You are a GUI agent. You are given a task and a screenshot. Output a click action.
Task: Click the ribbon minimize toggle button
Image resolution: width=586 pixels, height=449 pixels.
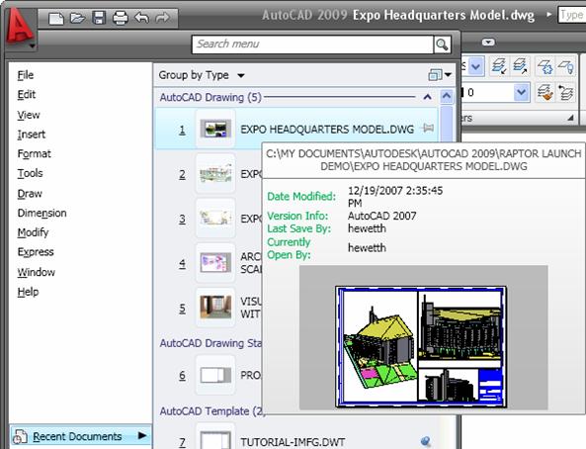click(488, 42)
